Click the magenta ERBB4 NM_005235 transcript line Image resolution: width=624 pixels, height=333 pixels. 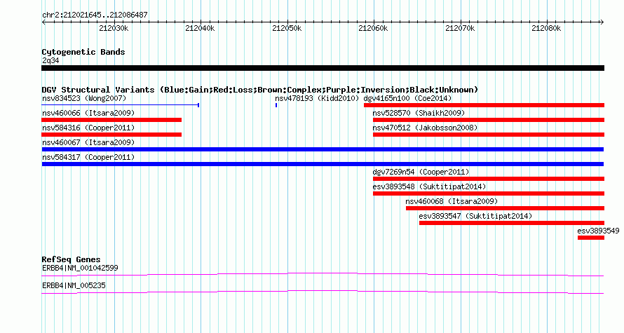click(323, 292)
